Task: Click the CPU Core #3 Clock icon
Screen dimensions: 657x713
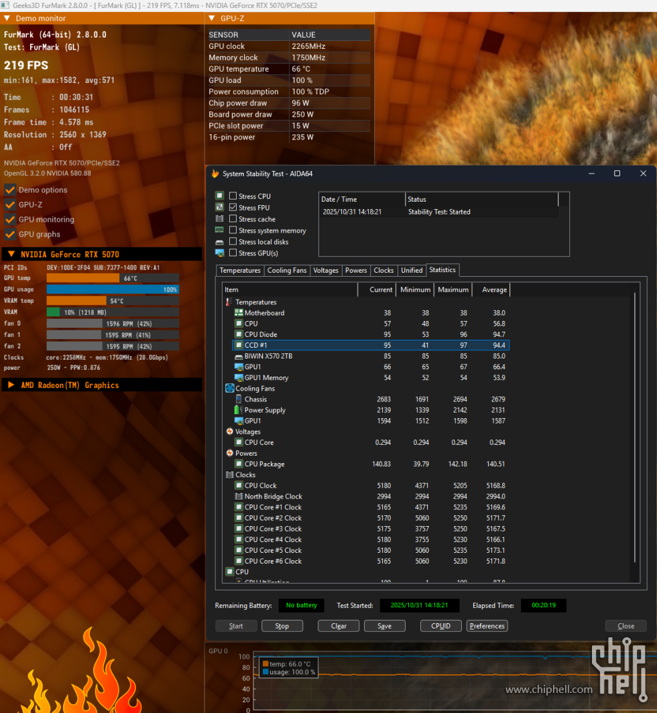Action: pos(239,529)
